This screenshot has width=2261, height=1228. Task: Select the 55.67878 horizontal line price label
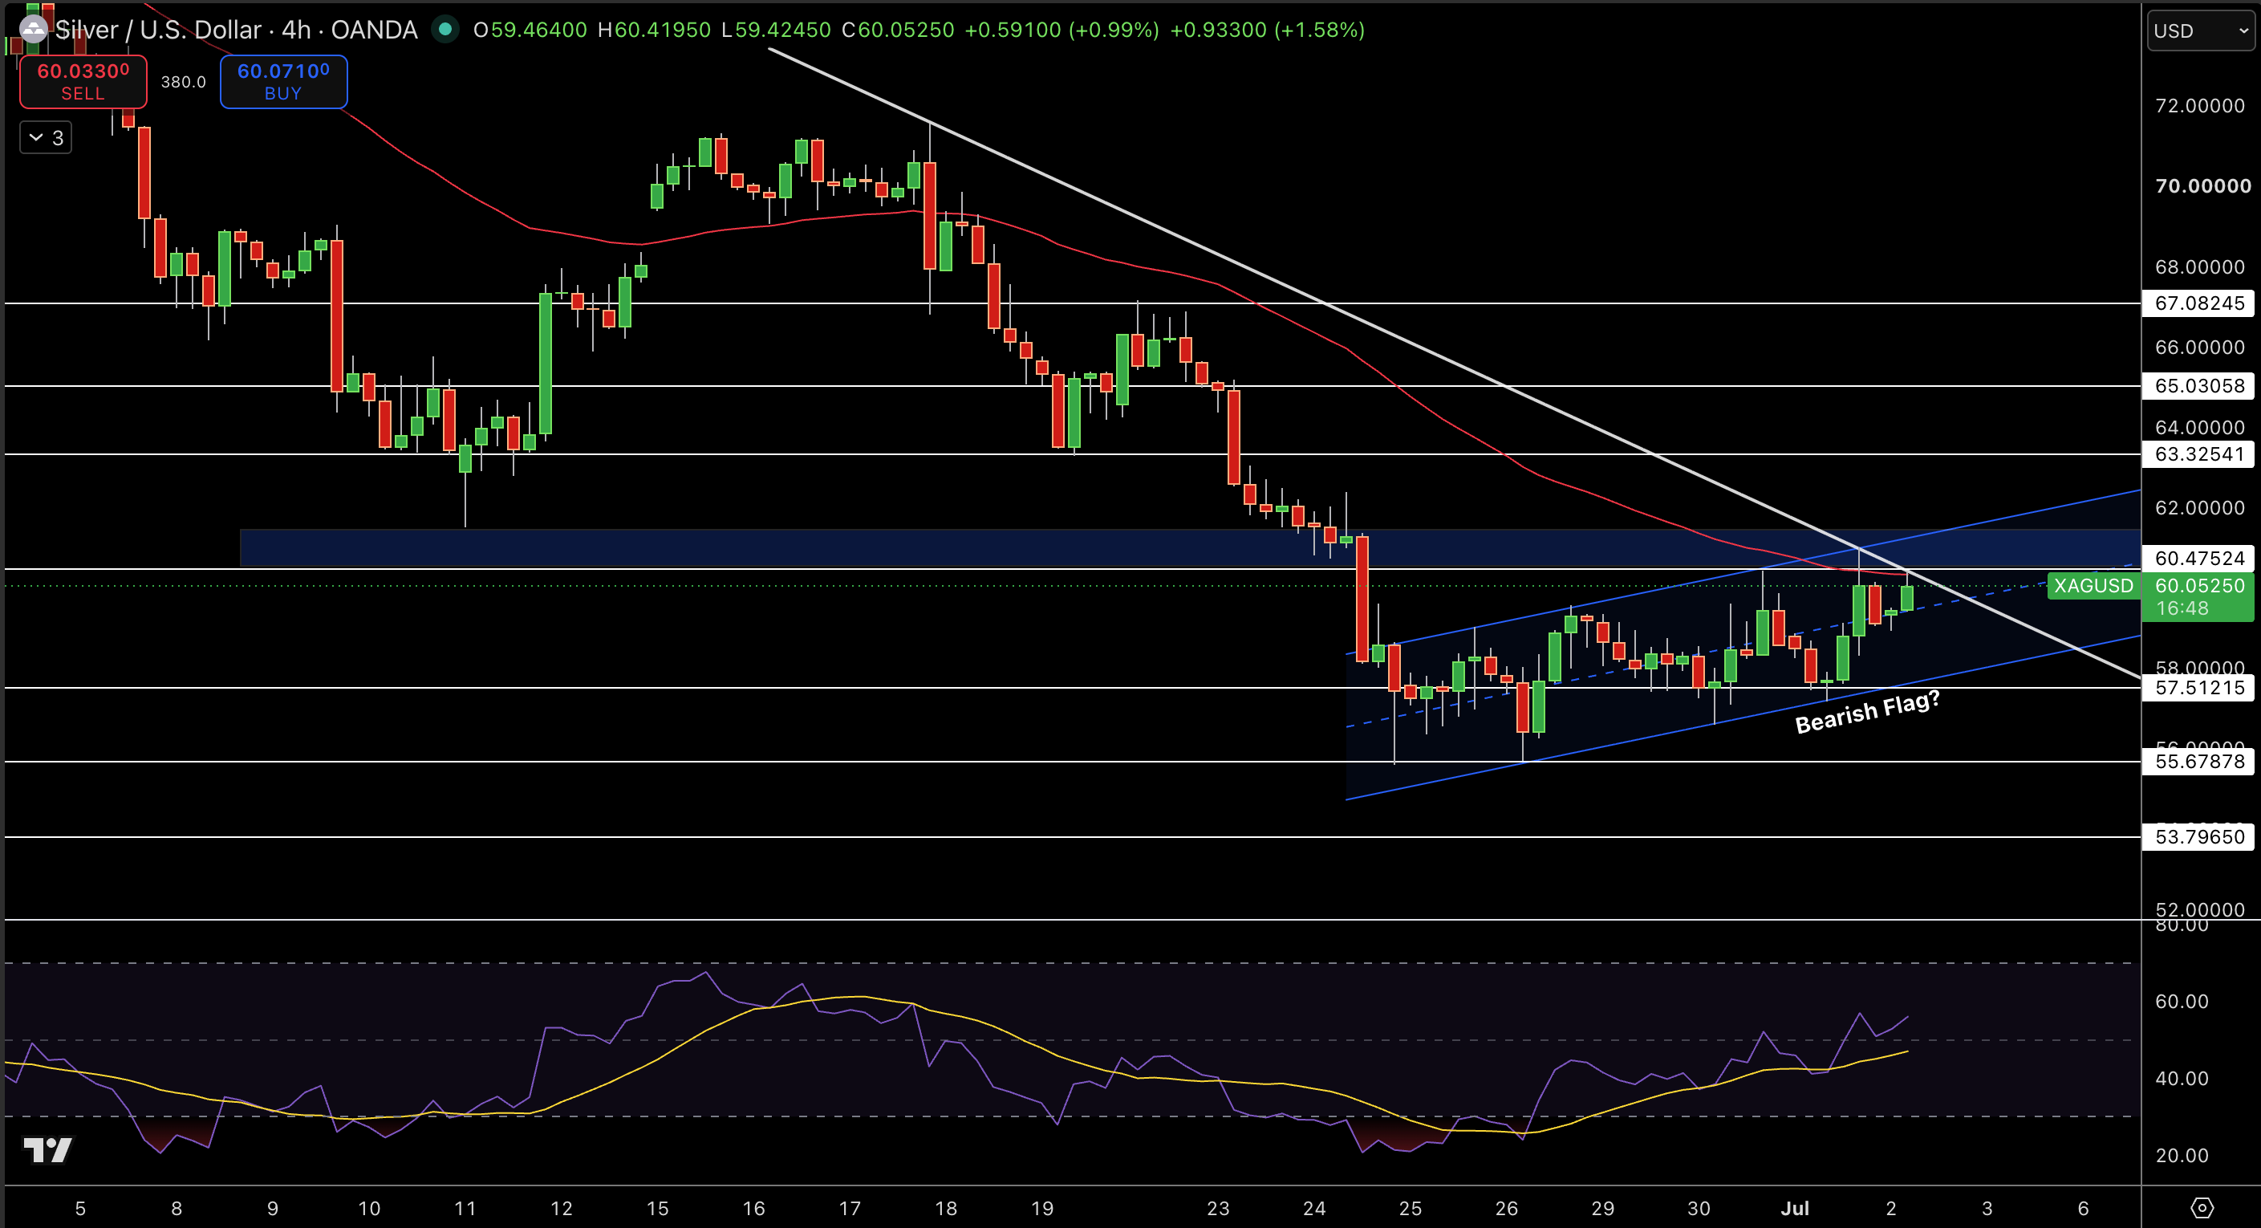(2198, 761)
